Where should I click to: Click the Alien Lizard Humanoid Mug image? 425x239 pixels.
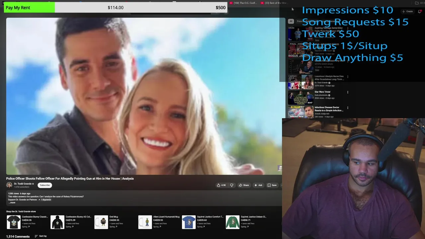145,222
